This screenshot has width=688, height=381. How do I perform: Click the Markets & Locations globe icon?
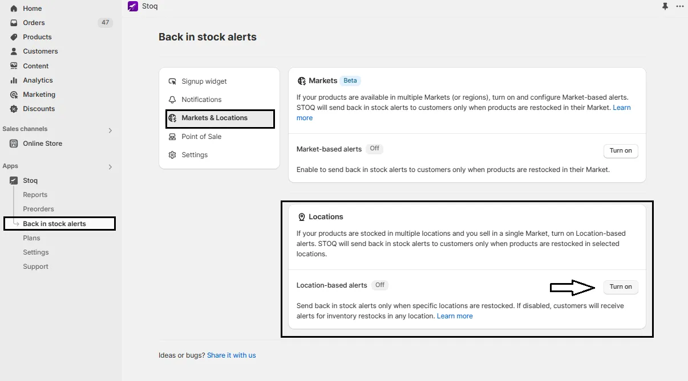tap(172, 118)
